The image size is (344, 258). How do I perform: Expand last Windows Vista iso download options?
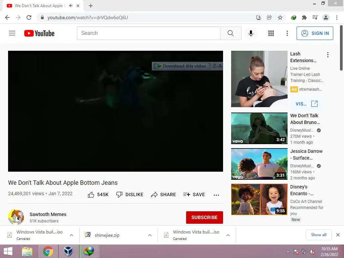[228, 235]
